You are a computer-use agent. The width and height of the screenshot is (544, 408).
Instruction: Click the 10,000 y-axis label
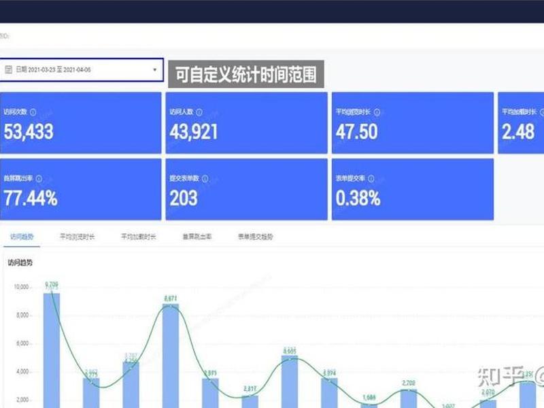(x=21, y=287)
